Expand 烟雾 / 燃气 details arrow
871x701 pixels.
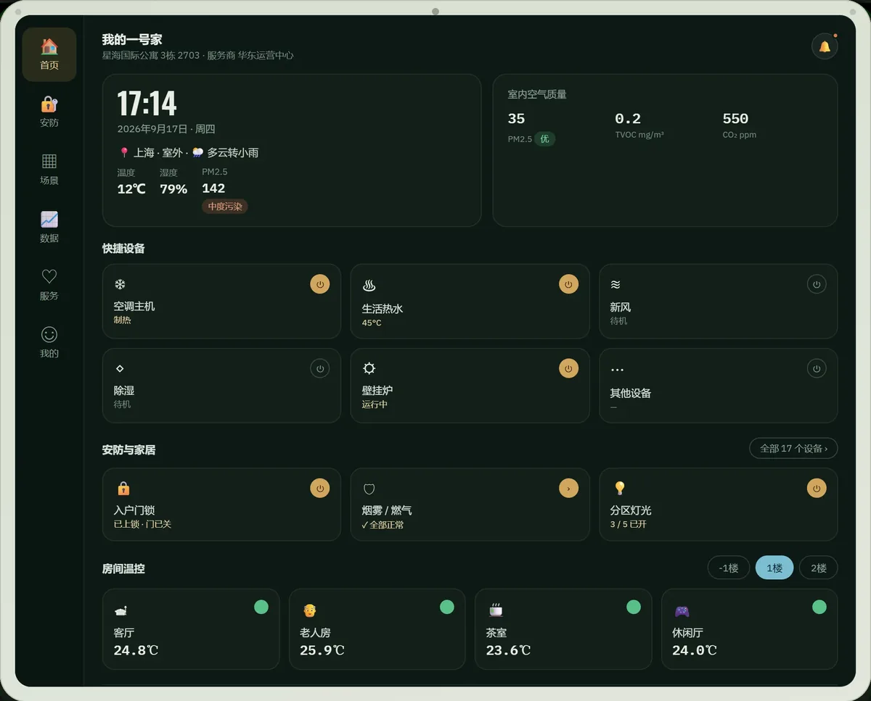click(x=568, y=488)
